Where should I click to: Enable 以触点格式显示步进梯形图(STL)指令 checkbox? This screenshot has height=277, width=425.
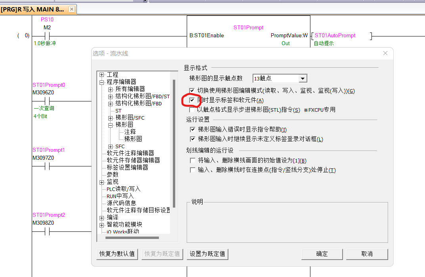(192, 110)
